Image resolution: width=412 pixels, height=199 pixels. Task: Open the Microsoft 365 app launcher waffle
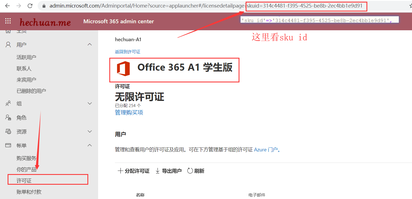[x=8, y=21]
